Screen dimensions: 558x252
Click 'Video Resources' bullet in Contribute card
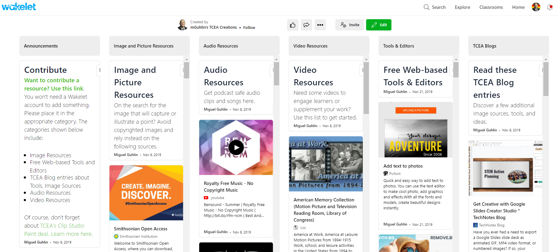pyautogui.click(x=50, y=200)
